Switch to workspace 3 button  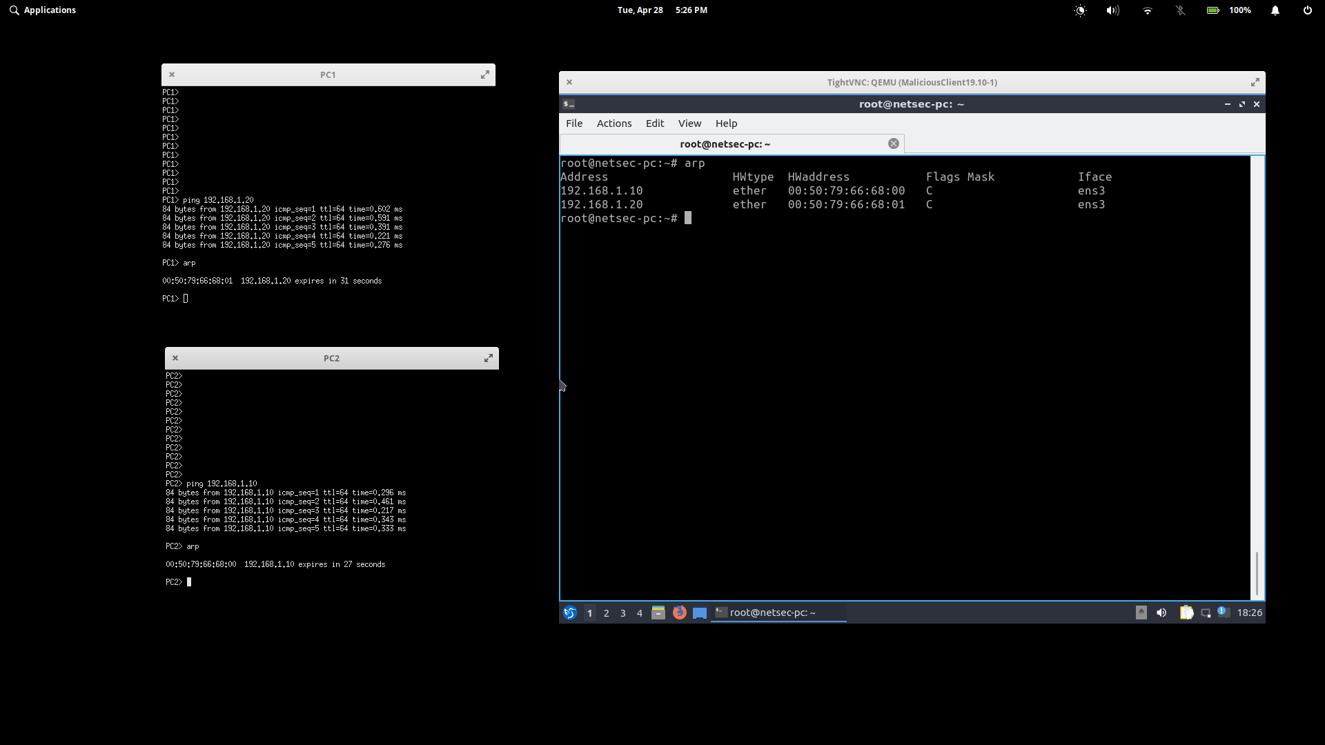tap(623, 613)
